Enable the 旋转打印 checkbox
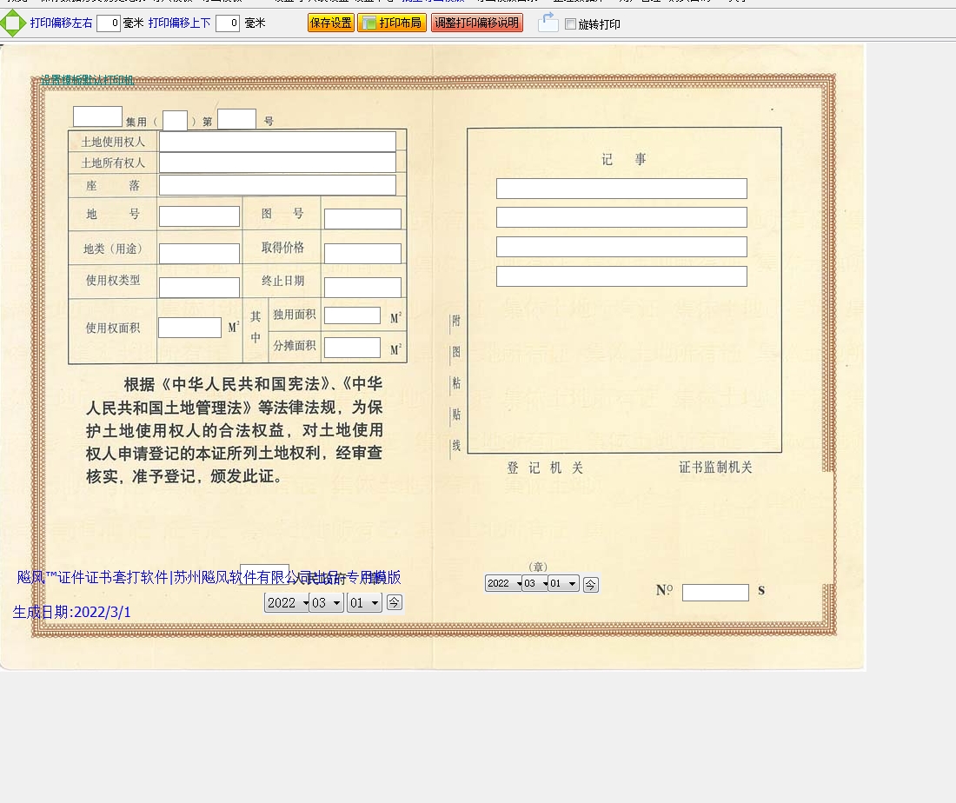 pos(570,24)
